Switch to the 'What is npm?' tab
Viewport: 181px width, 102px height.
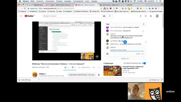[62, 5]
